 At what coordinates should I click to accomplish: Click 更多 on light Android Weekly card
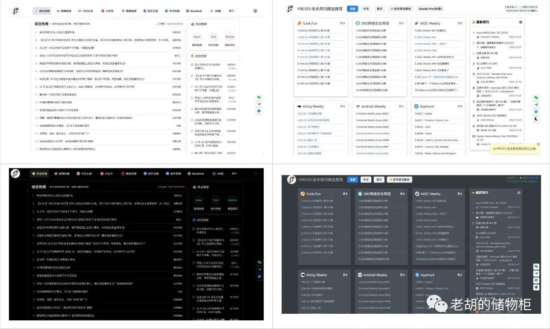click(x=401, y=106)
